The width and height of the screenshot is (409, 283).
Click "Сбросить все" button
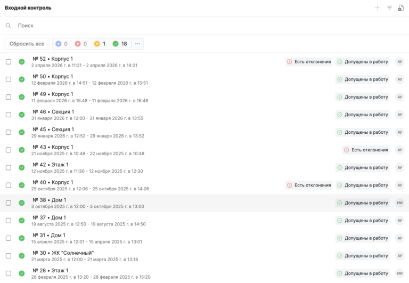click(x=27, y=44)
